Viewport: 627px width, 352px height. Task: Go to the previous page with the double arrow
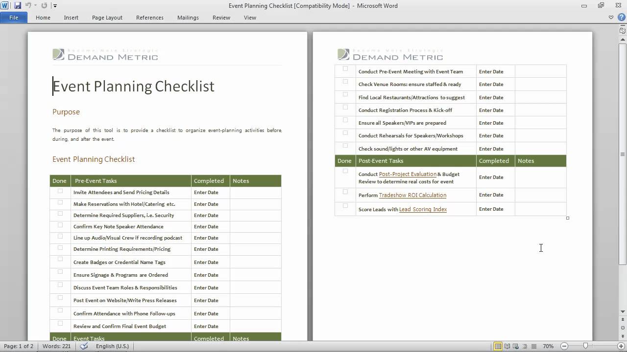[623, 320]
